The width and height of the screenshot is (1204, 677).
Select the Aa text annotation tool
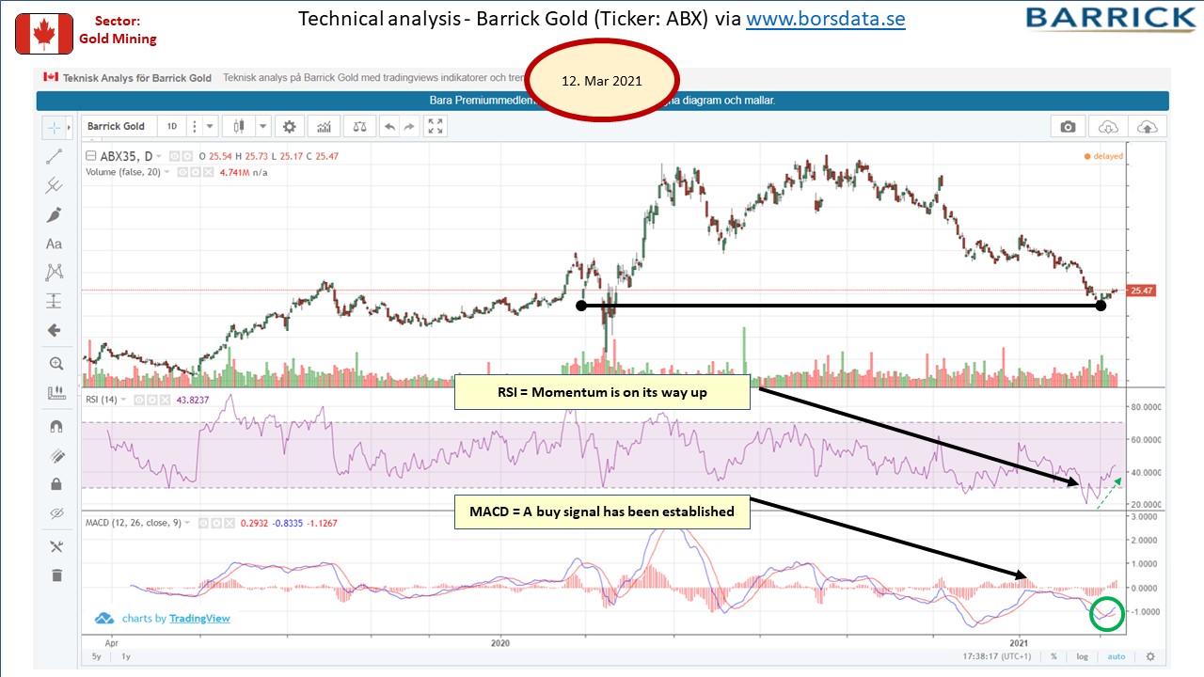(x=55, y=244)
